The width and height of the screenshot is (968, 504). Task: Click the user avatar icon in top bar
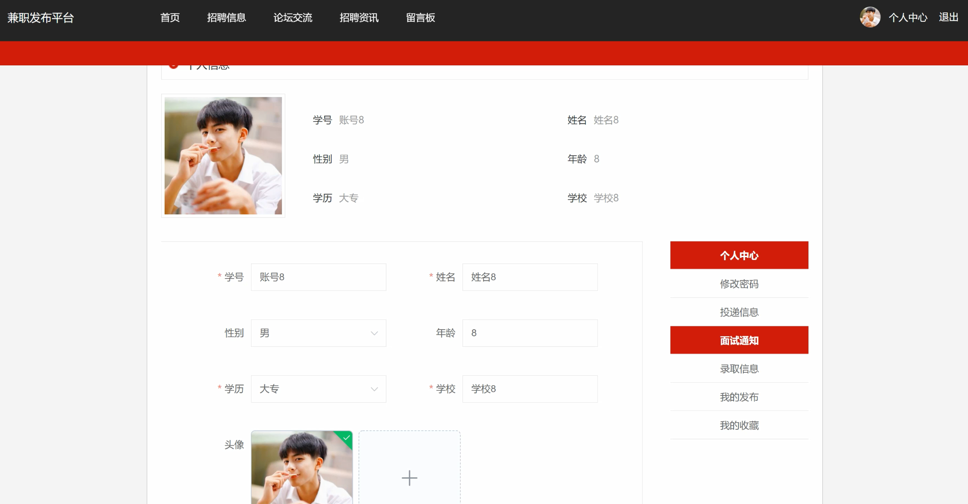point(870,17)
